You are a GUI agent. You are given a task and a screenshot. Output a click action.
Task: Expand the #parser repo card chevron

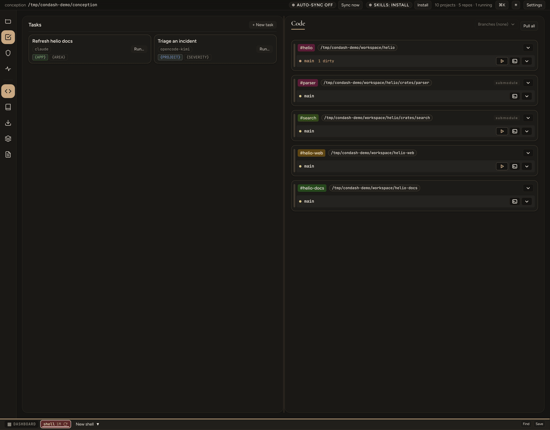pyautogui.click(x=528, y=83)
